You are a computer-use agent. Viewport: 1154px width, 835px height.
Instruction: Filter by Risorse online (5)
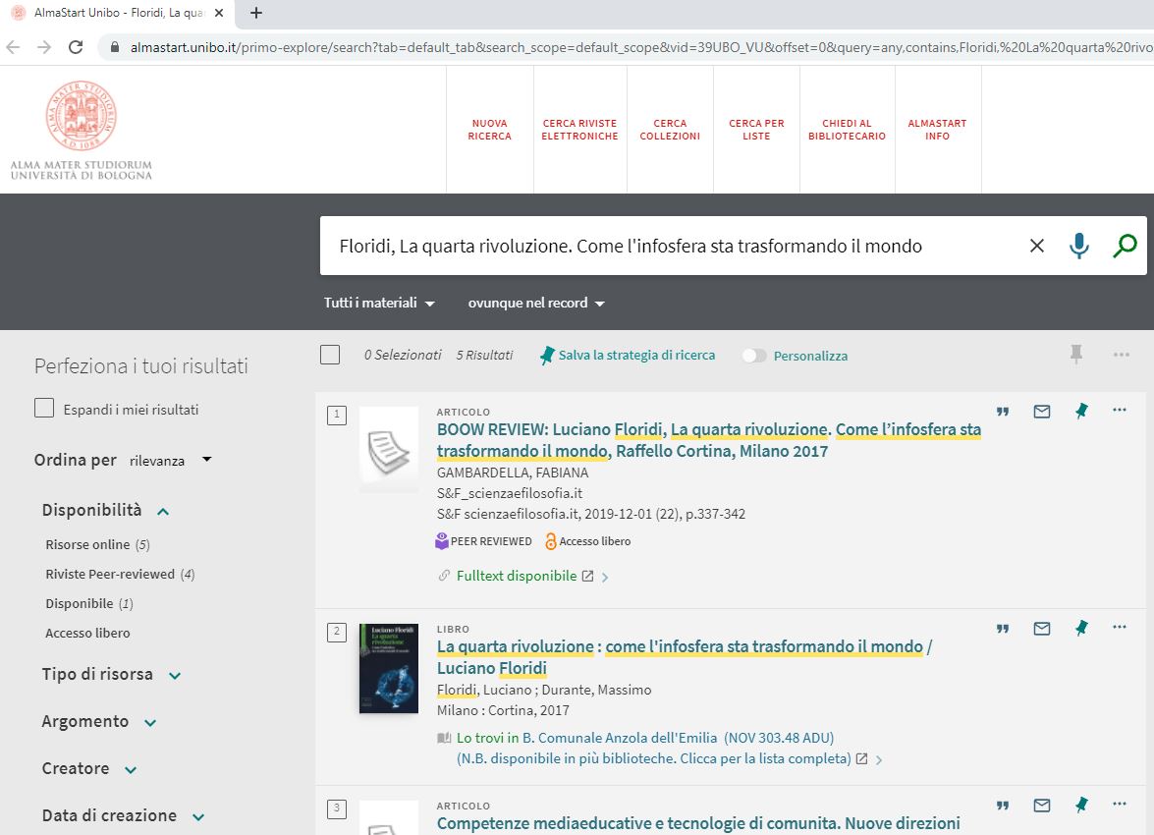(x=97, y=545)
